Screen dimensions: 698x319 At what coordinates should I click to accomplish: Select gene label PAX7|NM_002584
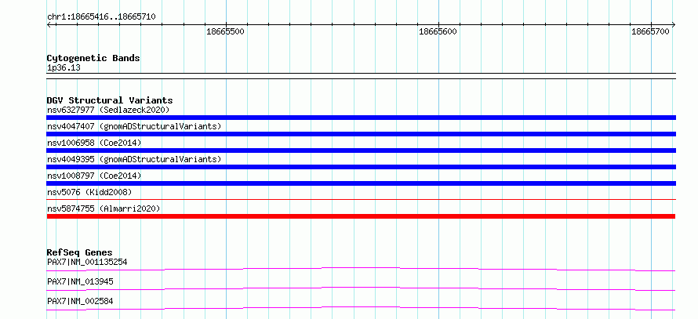tap(80, 301)
